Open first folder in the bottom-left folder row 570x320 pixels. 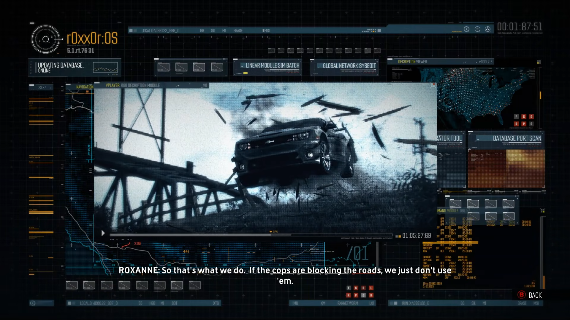tap(72, 285)
